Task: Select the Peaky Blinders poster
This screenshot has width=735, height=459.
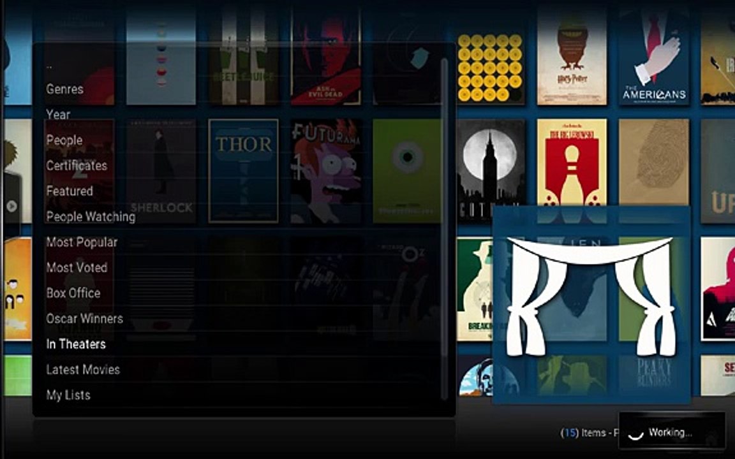Action: click(654, 375)
